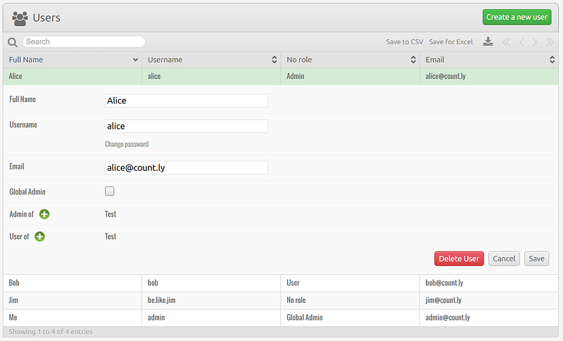
Task: Go to next page arrow
Action: click(x=535, y=42)
